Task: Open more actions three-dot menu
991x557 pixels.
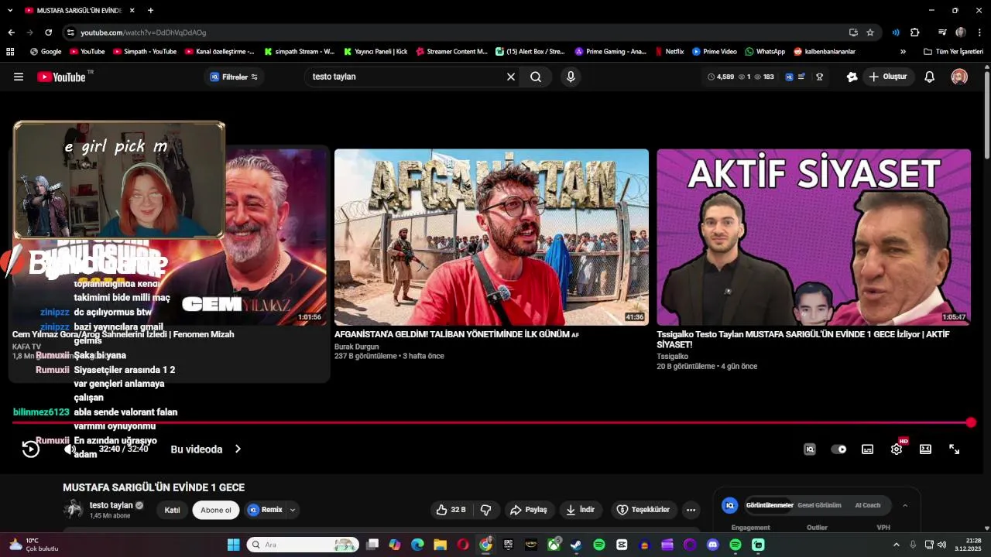Action: tap(691, 510)
